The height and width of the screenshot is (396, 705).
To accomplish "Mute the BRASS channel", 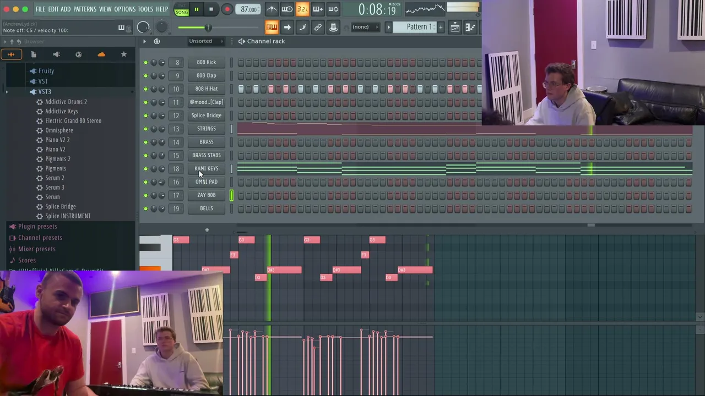I will 145,142.
